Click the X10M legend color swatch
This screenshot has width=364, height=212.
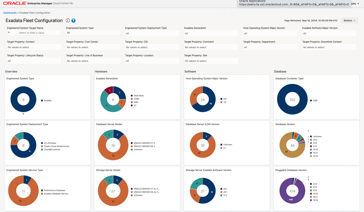click(x=132, y=99)
